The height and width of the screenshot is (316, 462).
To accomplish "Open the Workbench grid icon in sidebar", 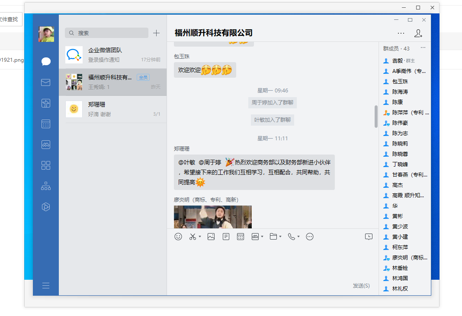I will pos(46,165).
